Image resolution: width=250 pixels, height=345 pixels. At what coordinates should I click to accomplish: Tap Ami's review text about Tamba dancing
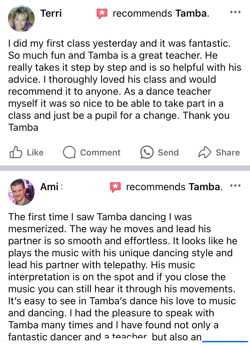[x=122, y=276]
